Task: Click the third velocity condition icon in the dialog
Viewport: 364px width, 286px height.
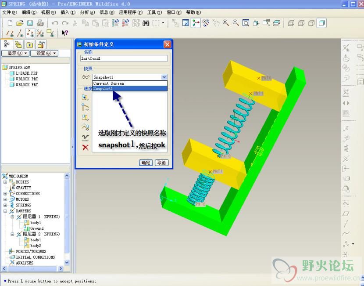Action: tap(86, 118)
